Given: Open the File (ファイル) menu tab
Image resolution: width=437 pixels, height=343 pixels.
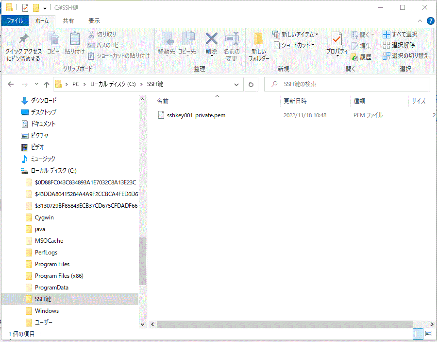Looking at the screenshot, I should [15, 21].
